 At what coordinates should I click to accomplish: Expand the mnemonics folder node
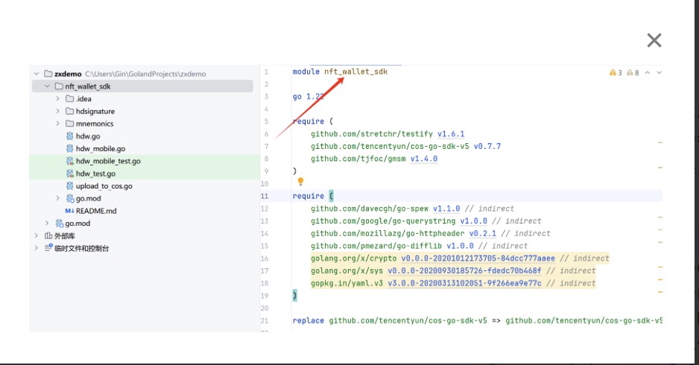[x=58, y=124]
